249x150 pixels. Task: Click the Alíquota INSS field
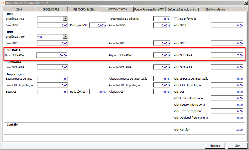click(162, 25)
